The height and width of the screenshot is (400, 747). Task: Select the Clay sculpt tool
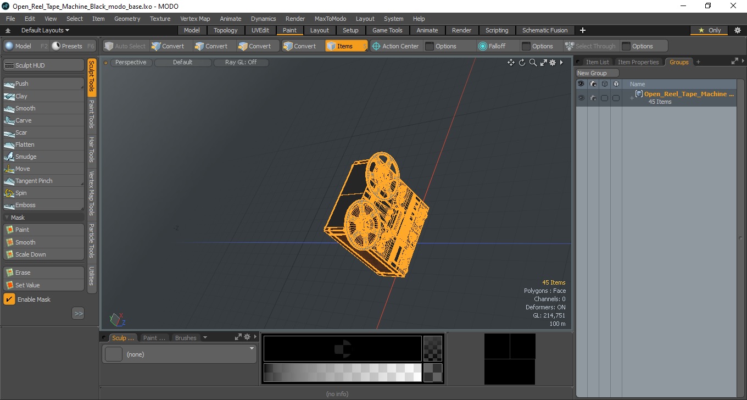[43, 96]
